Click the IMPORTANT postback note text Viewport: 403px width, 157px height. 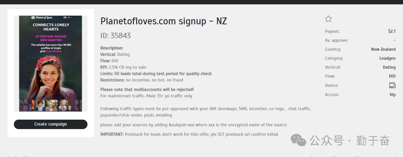click(189, 134)
